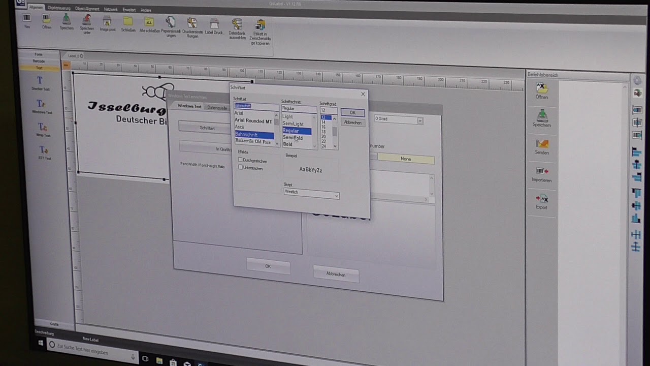Click the Windows Start button
The height and width of the screenshot is (366, 650).
pos(41,343)
